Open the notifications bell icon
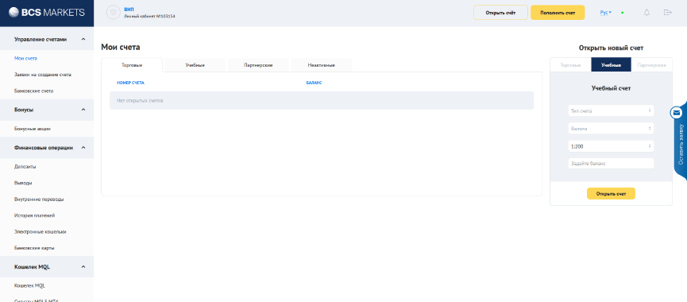Viewport: 687px width, 302px height. (x=646, y=13)
